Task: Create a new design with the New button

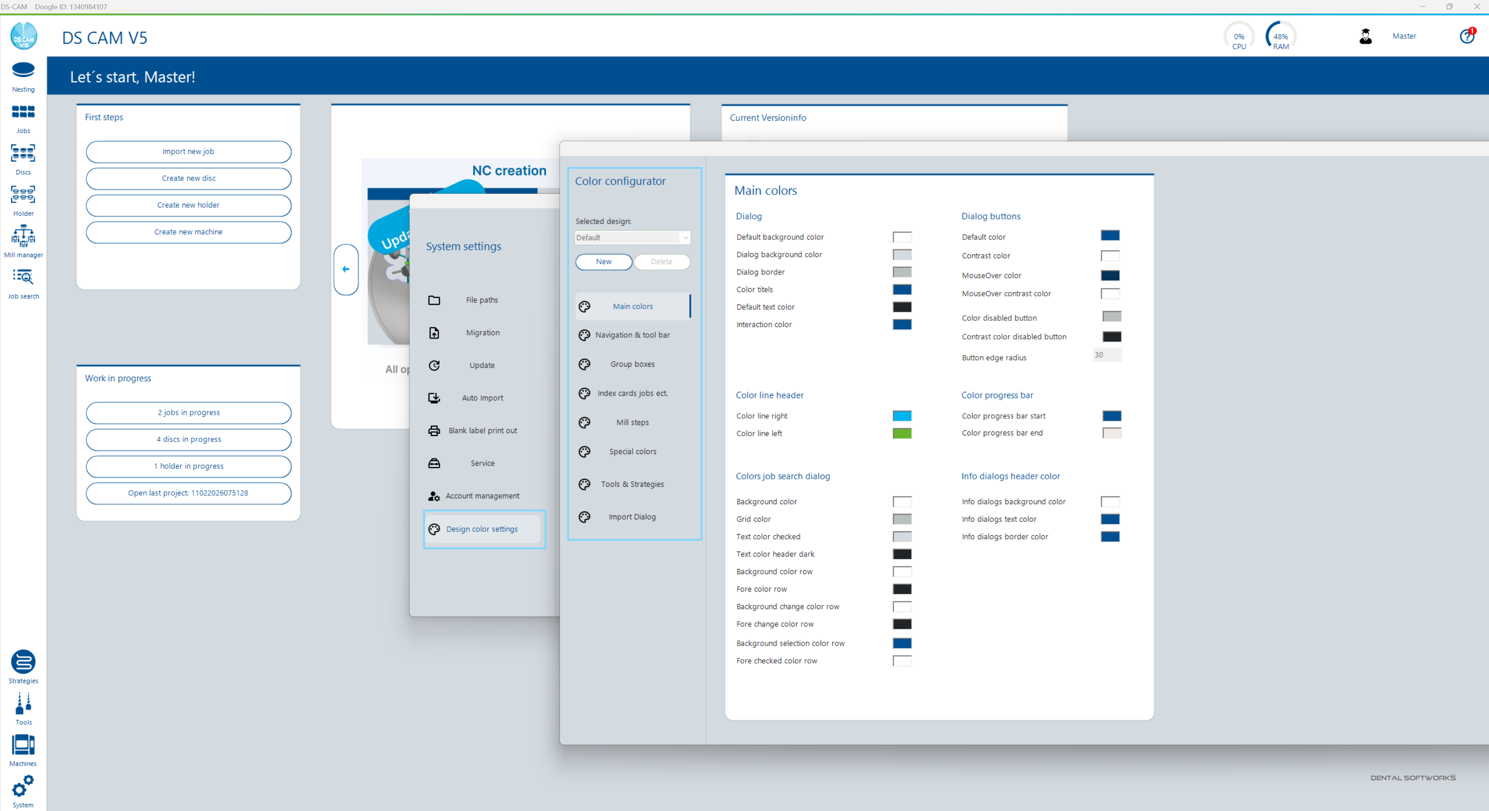Action: pos(604,261)
